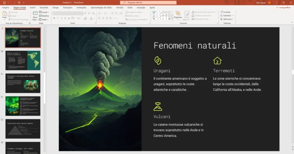
Task: Click the Redo icon in the quick access toolbar
Action: 15,3
